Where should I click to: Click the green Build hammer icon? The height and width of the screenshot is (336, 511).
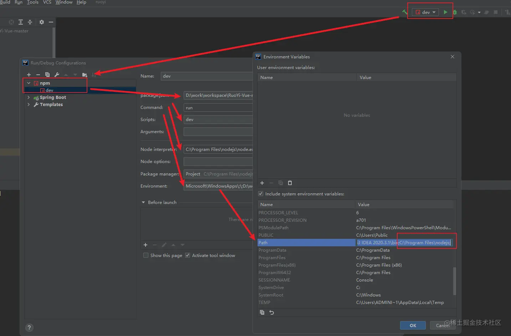(405, 12)
